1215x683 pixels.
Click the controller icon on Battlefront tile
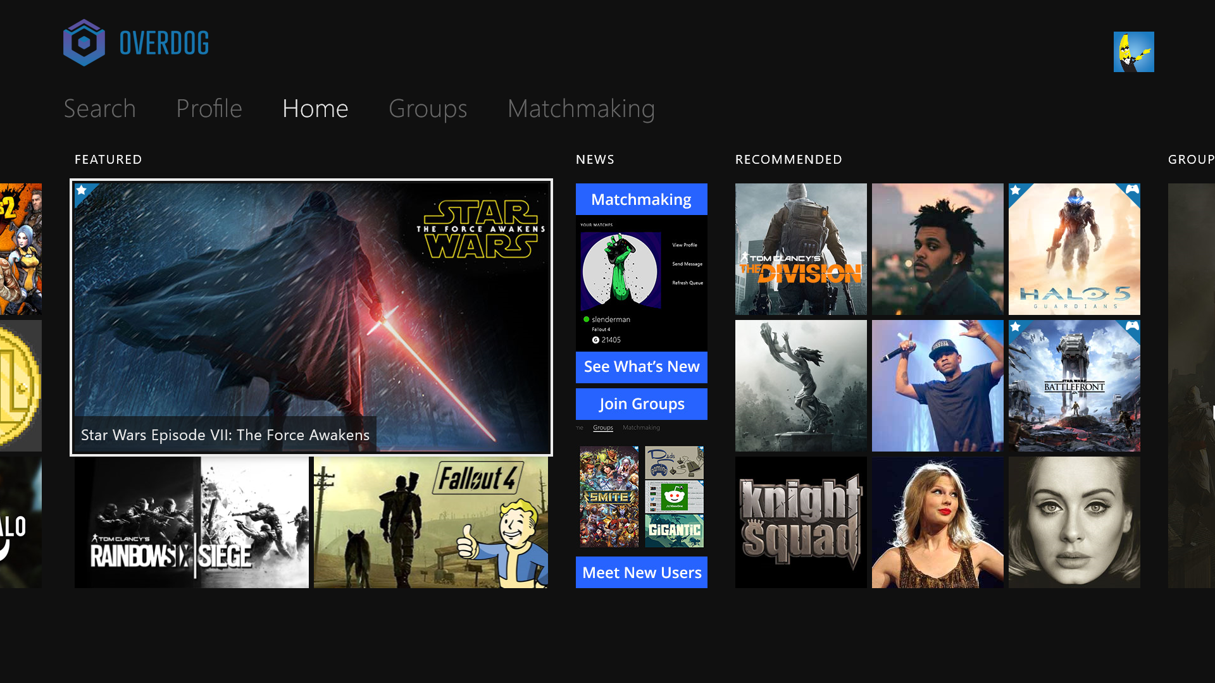(x=1132, y=326)
